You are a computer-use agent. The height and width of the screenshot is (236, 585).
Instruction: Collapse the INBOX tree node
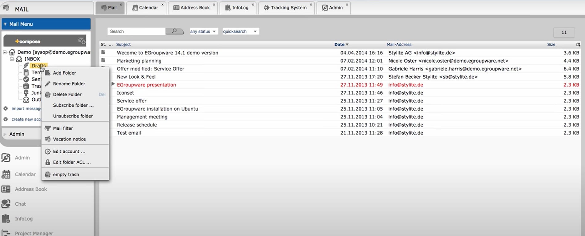[12, 59]
